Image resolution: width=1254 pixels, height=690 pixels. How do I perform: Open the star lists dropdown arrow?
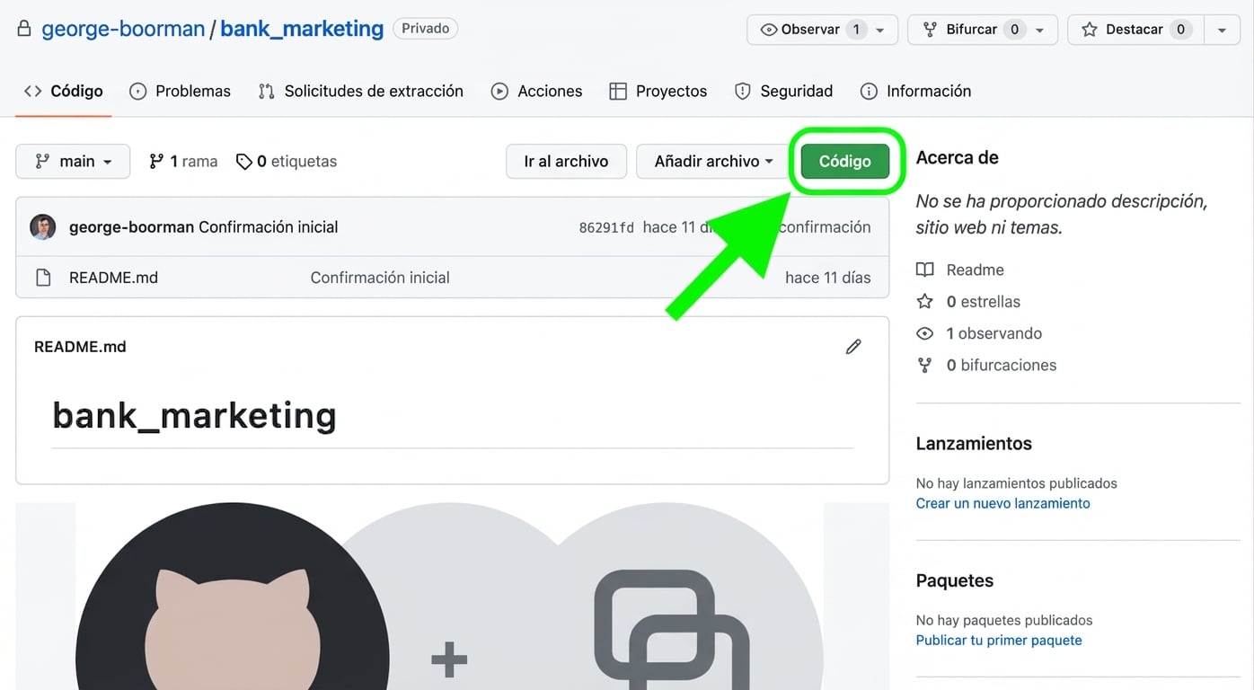[x=1222, y=30]
